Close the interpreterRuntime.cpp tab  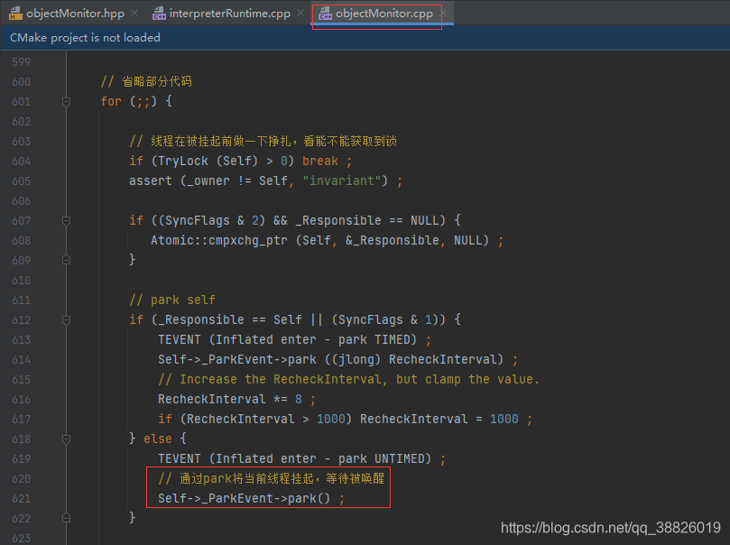coord(300,13)
